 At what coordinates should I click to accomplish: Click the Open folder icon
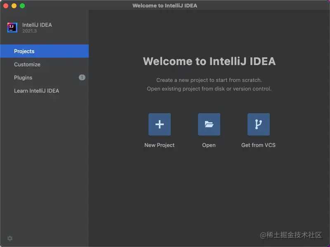209,124
